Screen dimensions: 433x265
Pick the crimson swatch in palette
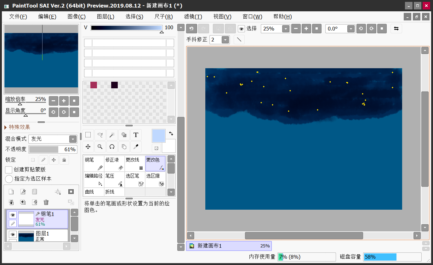click(94, 85)
